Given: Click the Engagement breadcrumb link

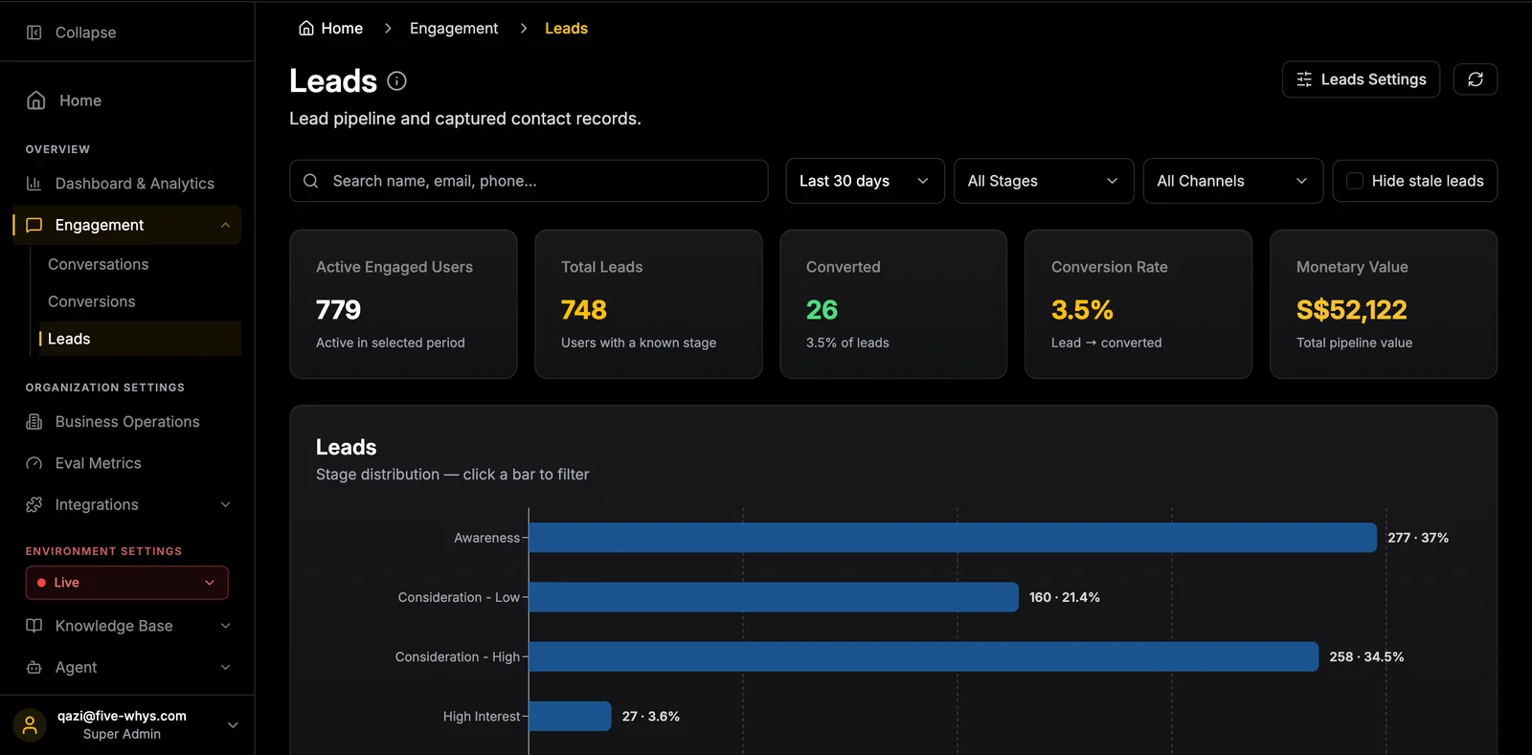Looking at the screenshot, I should click(x=454, y=29).
